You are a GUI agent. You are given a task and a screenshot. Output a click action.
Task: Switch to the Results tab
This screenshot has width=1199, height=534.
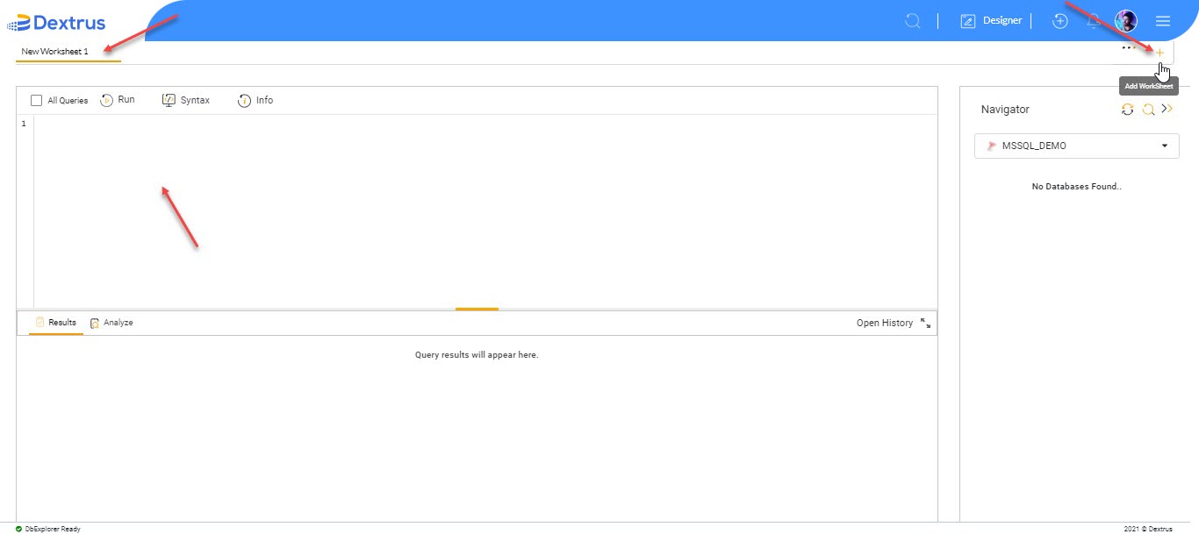point(55,323)
